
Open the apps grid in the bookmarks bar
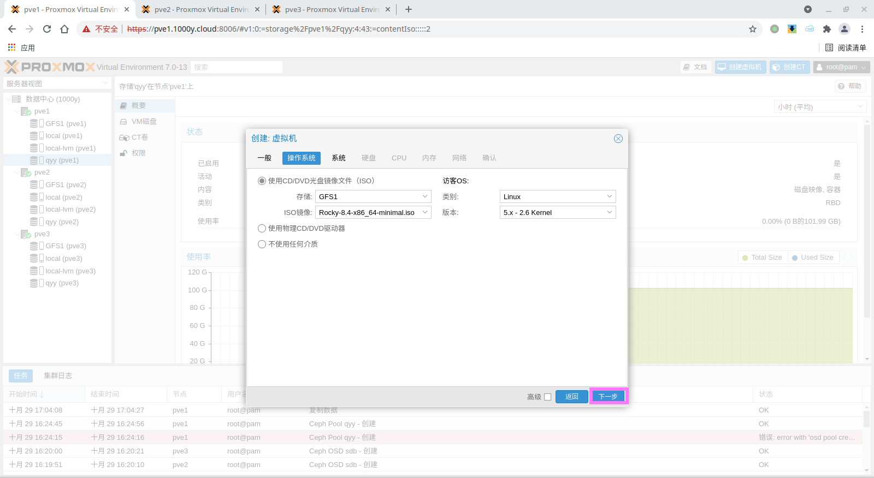click(x=12, y=47)
